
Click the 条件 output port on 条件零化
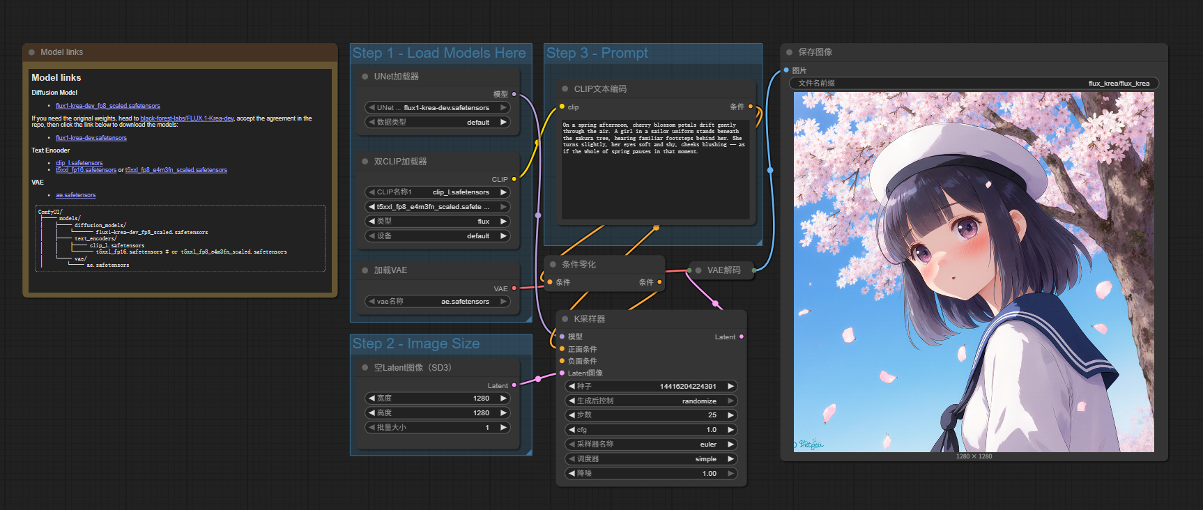coord(659,282)
